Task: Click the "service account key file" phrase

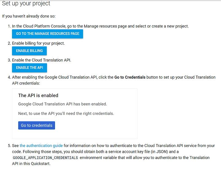Action: [x=129, y=152]
